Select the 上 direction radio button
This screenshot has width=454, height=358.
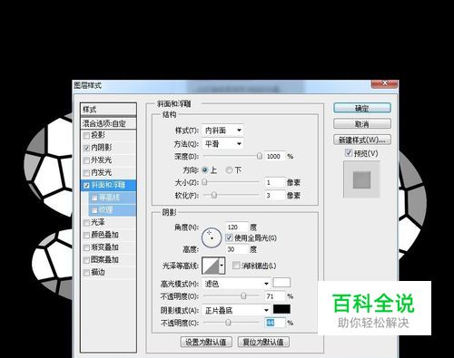[205, 170]
